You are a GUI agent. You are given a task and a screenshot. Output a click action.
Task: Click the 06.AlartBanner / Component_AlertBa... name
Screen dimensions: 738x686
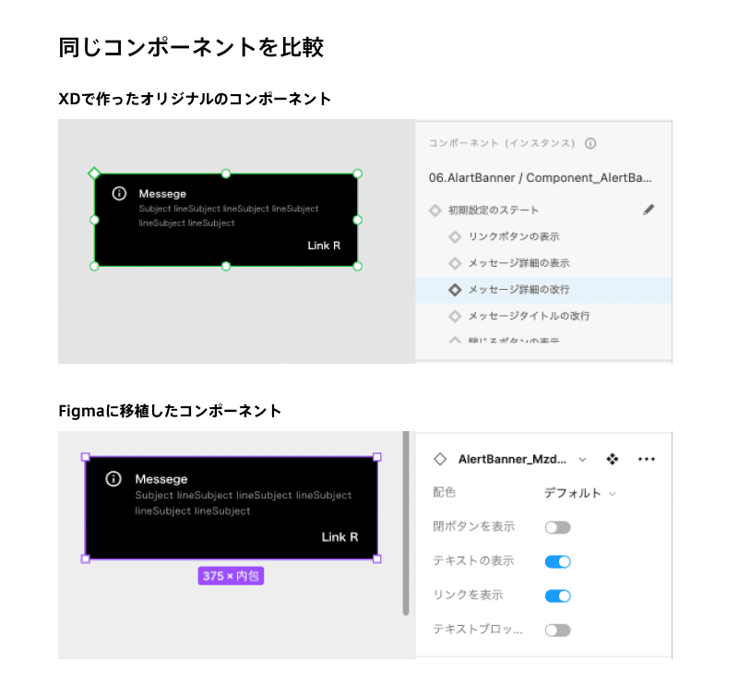click(541, 177)
